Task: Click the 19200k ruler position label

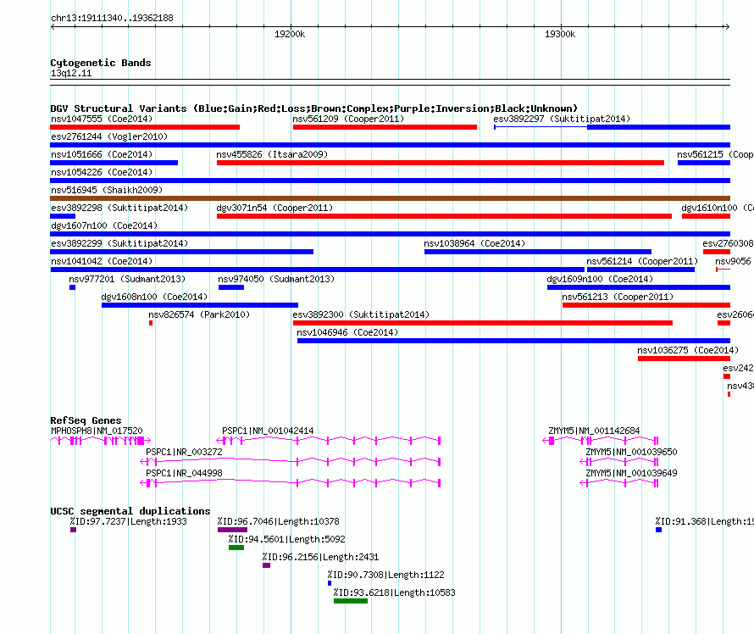Action: (x=290, y=34)
